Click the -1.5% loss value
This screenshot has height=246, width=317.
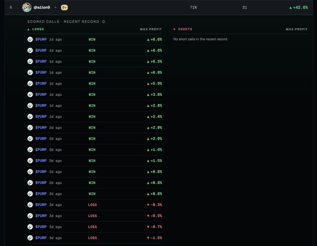tap(154, 238)
